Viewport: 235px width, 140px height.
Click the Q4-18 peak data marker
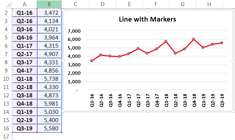coord(194,39)
